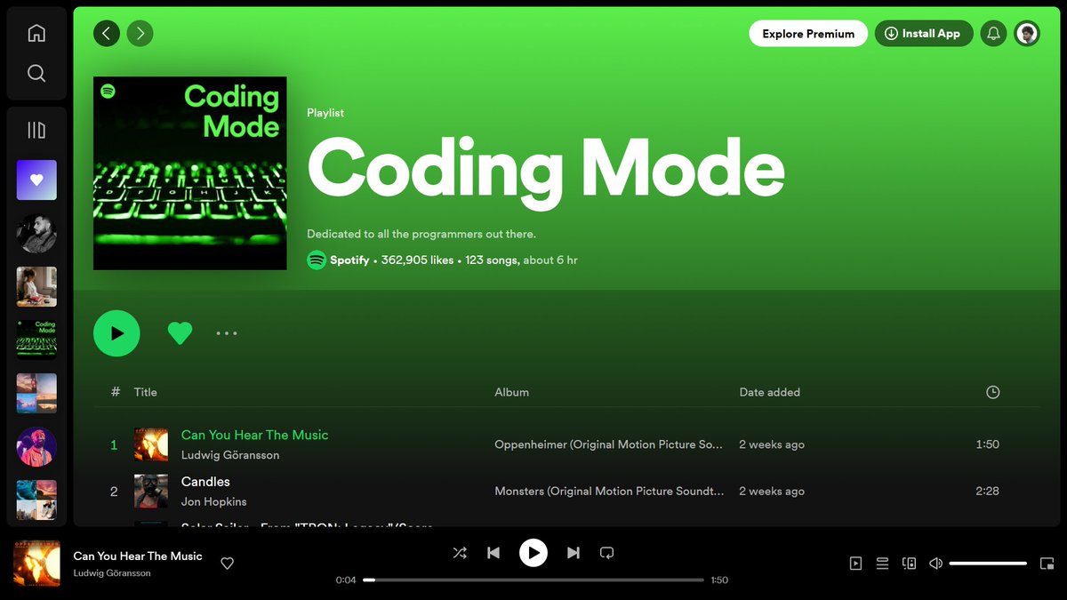Image resolution: width=1067 pixels, height=600 pixels.
Task: Click the Date added column header
Action: click(769, 392)
